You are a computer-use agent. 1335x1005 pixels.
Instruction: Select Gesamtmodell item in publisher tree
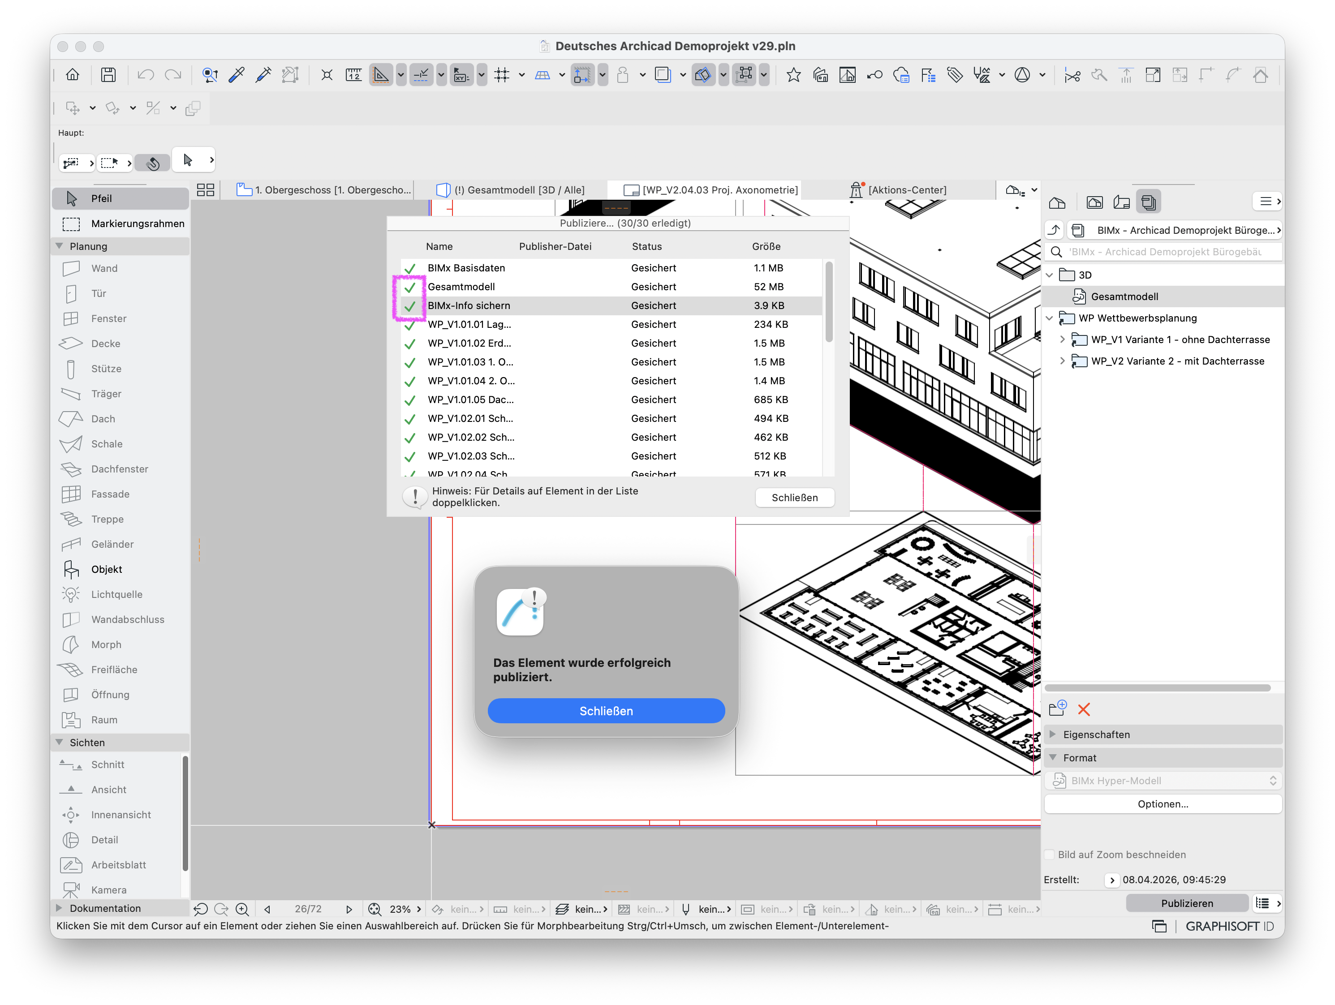[x=1163, y=296]
